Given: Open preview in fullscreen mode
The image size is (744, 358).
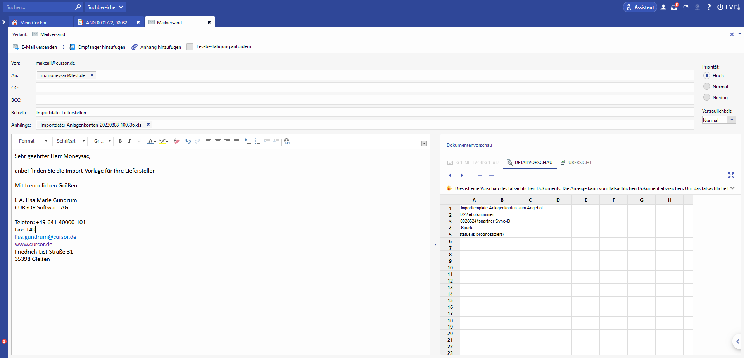Looking at the screenshot, I should tap(731, 175).
